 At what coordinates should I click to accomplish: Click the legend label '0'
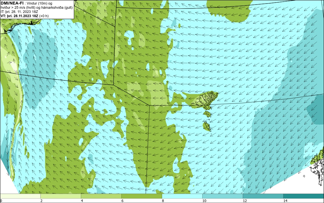(1, 201)
